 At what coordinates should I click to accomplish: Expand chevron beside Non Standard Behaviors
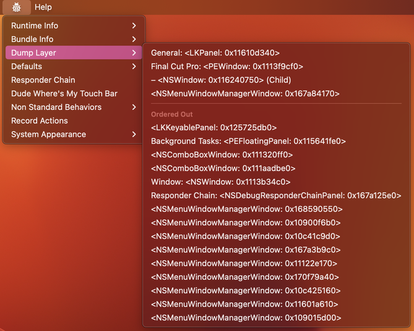(134, 107)
